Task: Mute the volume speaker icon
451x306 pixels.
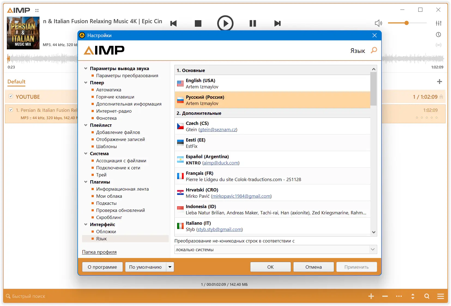Action: tap(379, 23)
